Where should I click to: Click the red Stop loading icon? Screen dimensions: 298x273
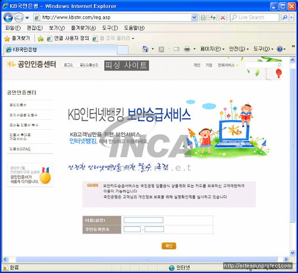[223, 18]
